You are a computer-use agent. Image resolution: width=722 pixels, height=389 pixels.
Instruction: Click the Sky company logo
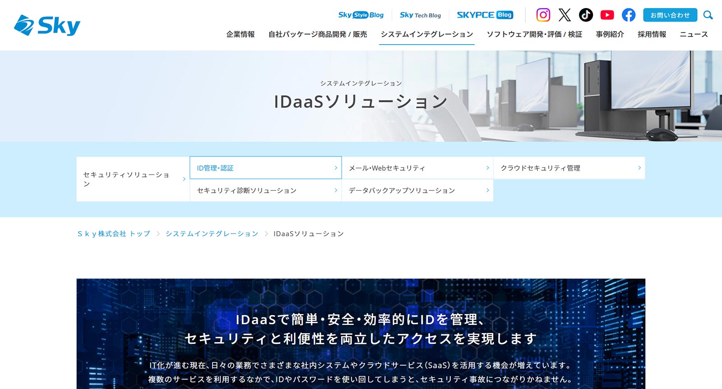[47, 25]
